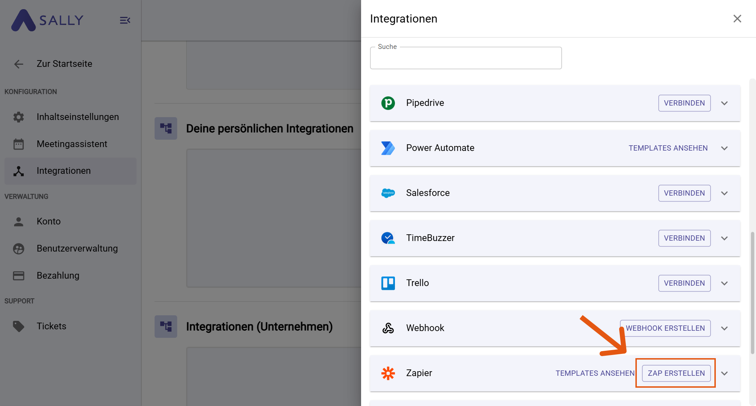Open Benutzerverwaltung in the sidebar
This screenshot has width=756, height=406.
click(70, 248)
